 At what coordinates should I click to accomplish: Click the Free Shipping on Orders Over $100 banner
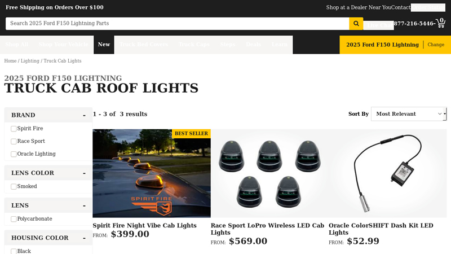(55, 7)
